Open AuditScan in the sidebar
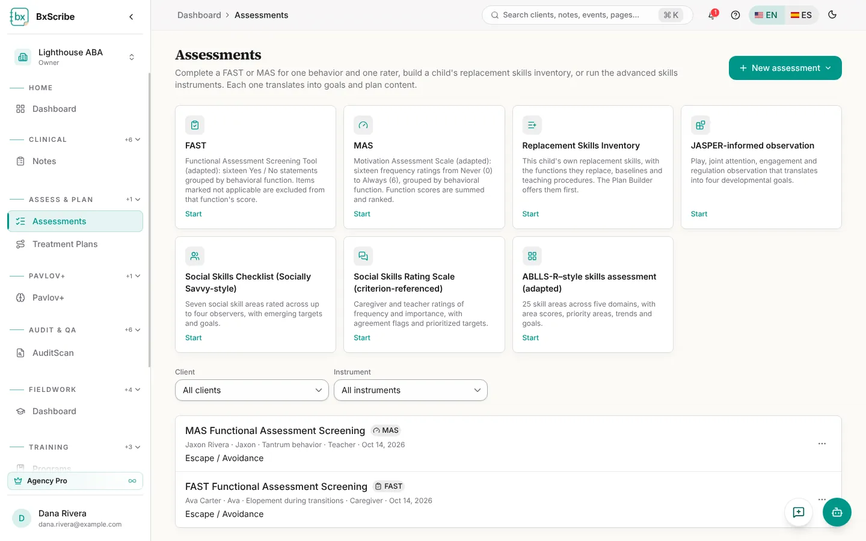The height and width of the screenshot is (541, 866). (x=75, y=353)
